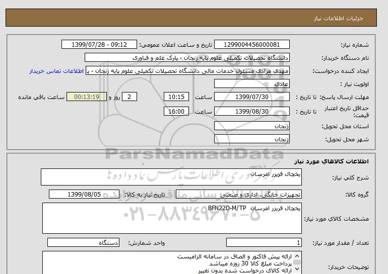This screenshot has height=274, width=388.
Task: Click the label ایجاد کننده درخواست
Action: [x=341, y=71]
